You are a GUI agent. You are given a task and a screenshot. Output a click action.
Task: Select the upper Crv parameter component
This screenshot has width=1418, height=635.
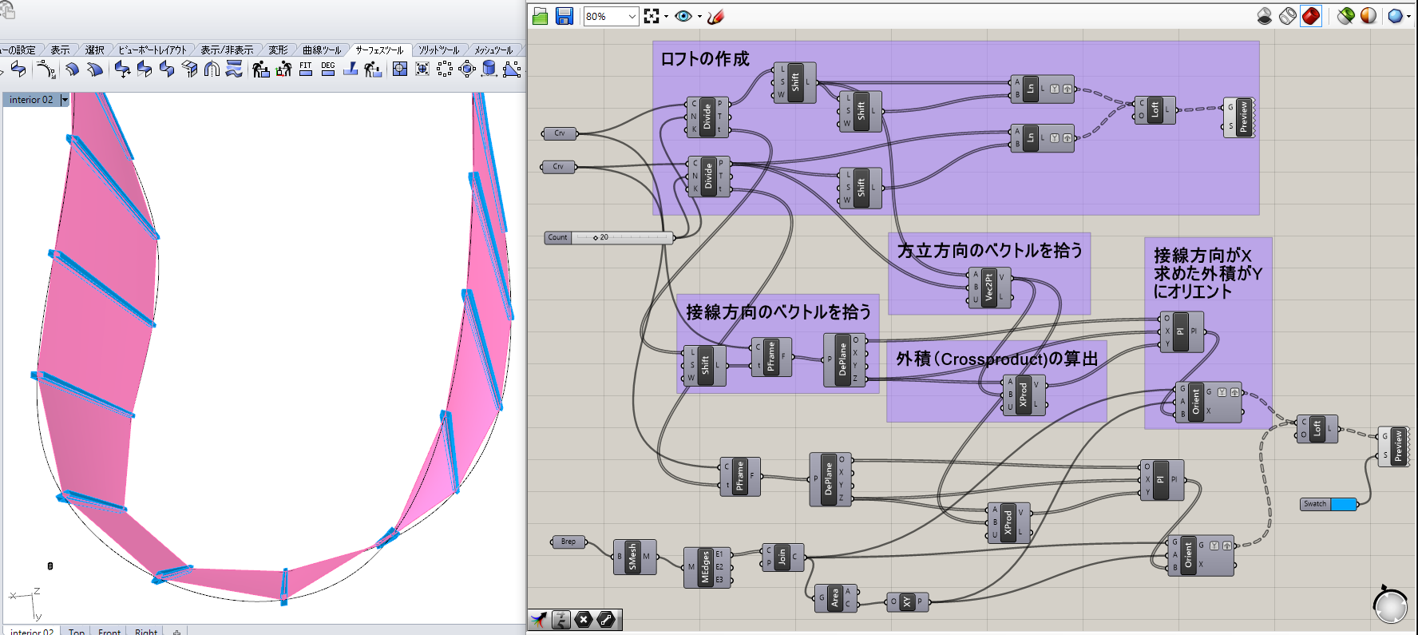pyautogui.click(x=560, y=133)
